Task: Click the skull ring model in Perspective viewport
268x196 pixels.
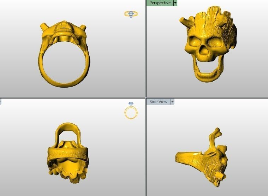Action: (208, 44)
